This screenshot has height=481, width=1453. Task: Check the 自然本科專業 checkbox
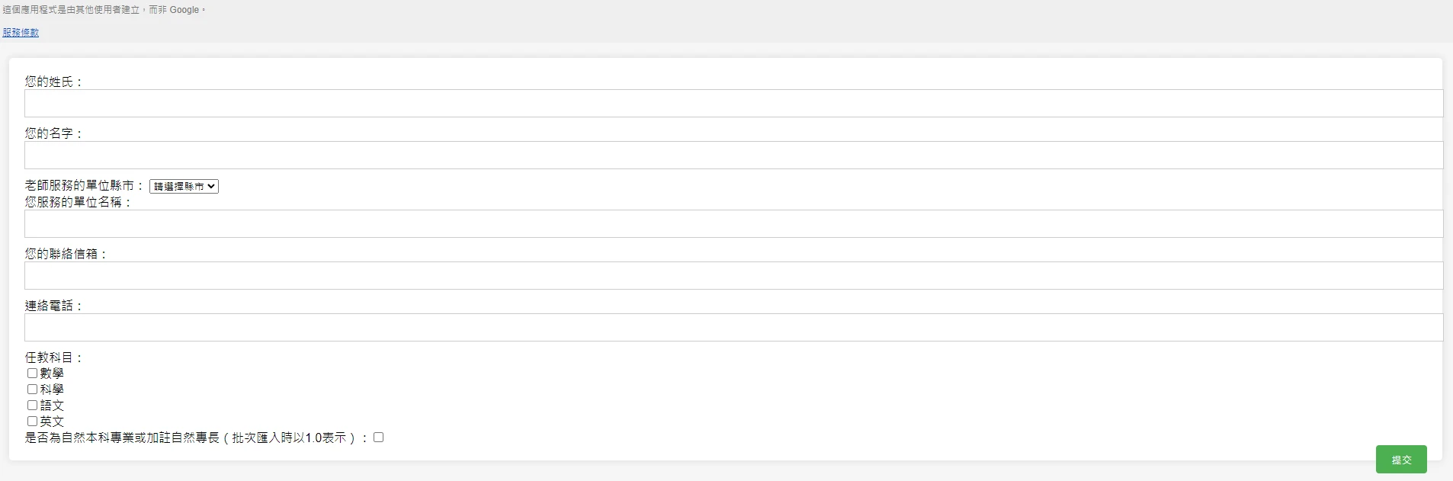[x=379, y=438]
